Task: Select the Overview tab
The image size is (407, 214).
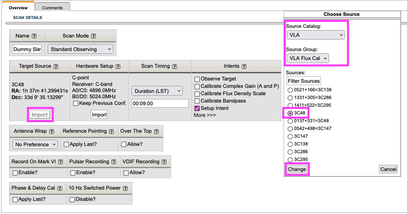Action: (18, 7)
